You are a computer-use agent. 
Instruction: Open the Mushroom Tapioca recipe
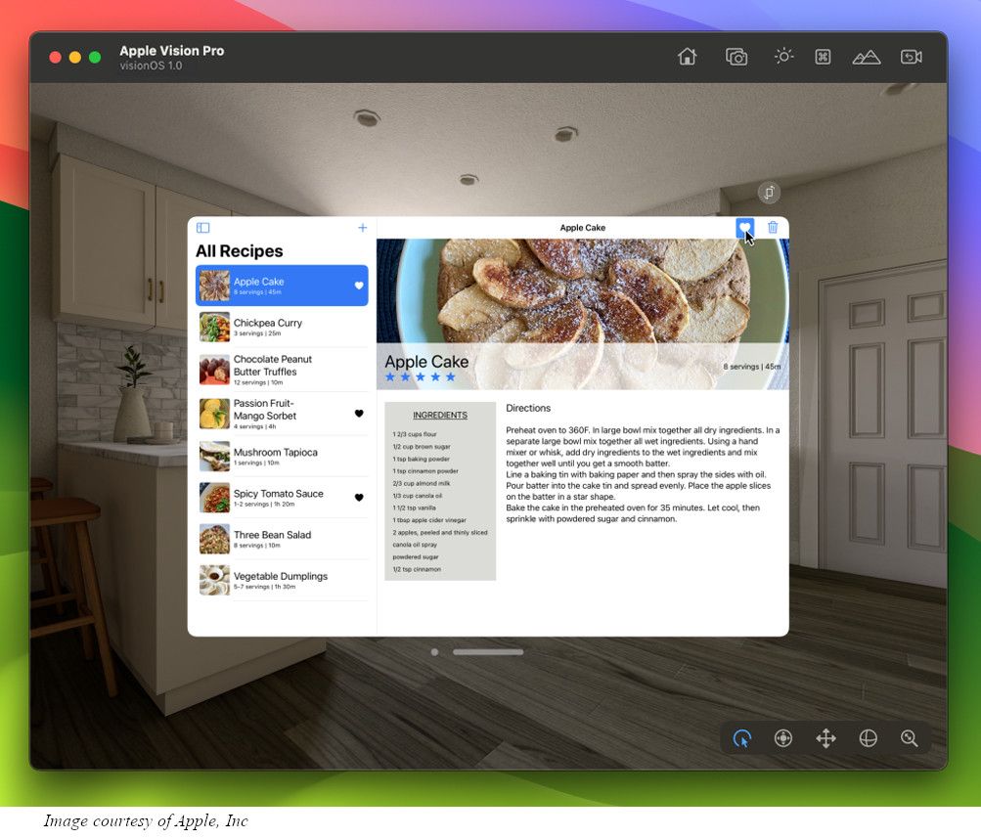coord(282,456)
